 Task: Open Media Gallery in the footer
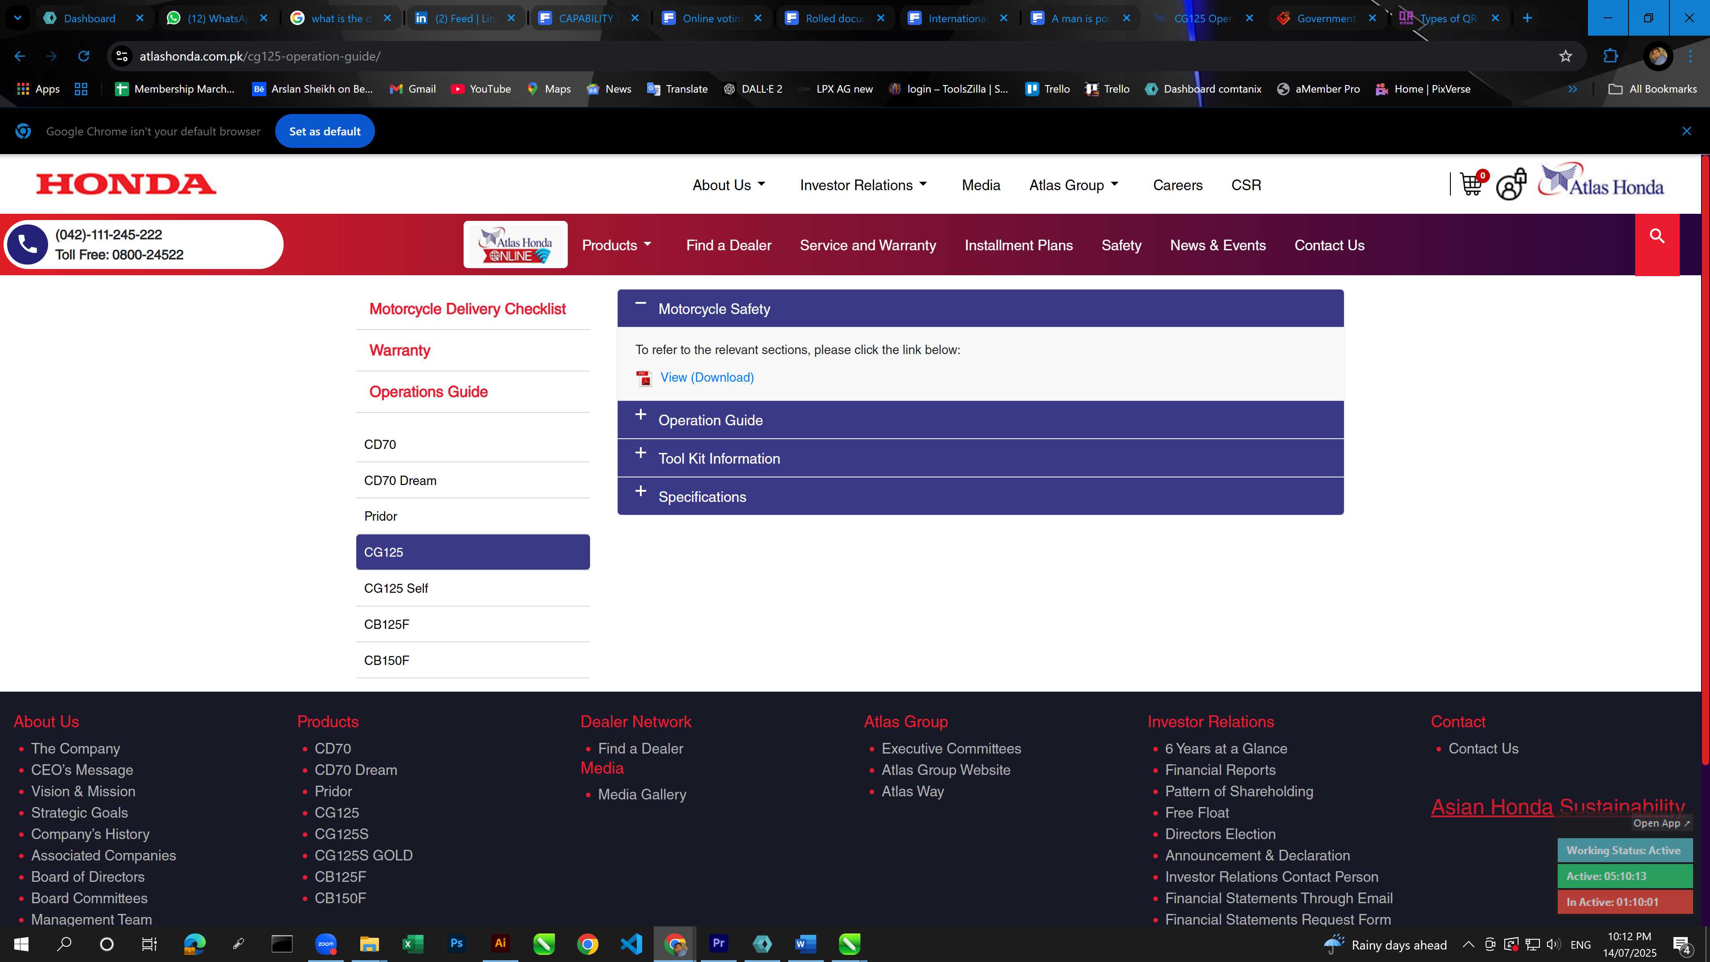click(642, 794)
